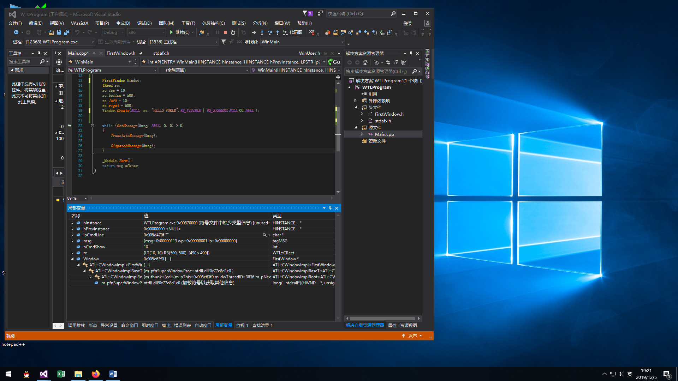Click the feedback icon next to the notification flag
This screenshot has width=678, height=381.
coord(320,13)
